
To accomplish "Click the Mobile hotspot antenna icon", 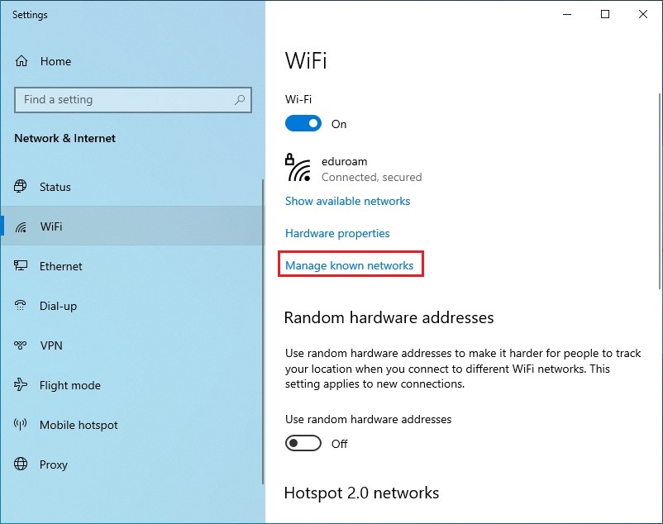I will (21, 424).
